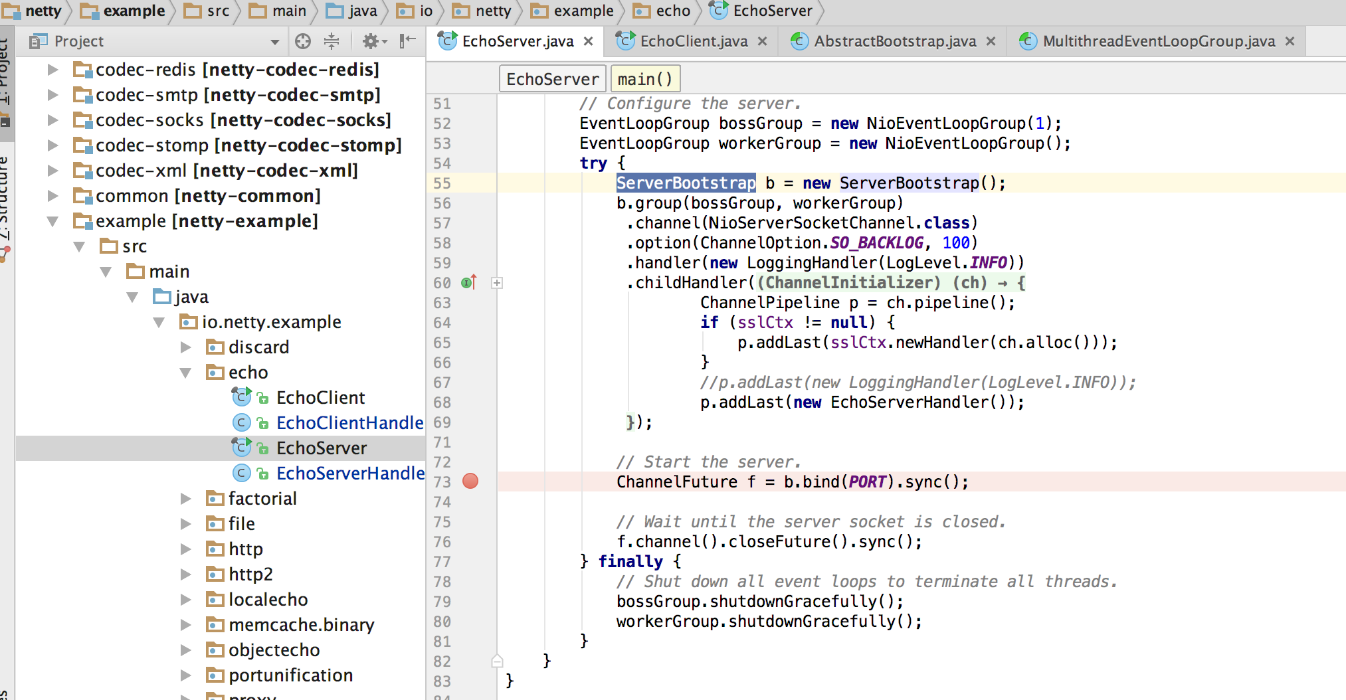
Task: Click the EchoServer class breadcrumb in navigation bar
Action: tap(761, 11)
